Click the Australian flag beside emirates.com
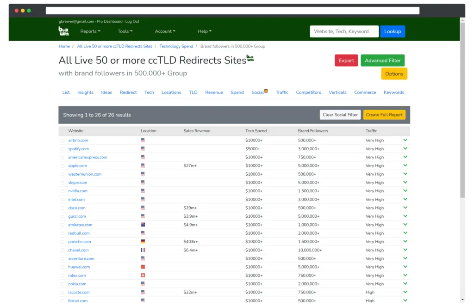Viewport: 474px width, 306px height. coord(143,225)
